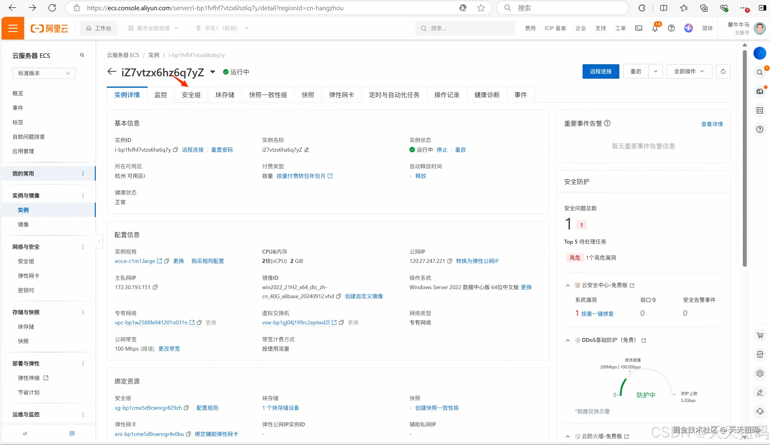Copy the public IP 120.27.247.221
The width and height of the screenshot is (770, 445).
(450, 261)
